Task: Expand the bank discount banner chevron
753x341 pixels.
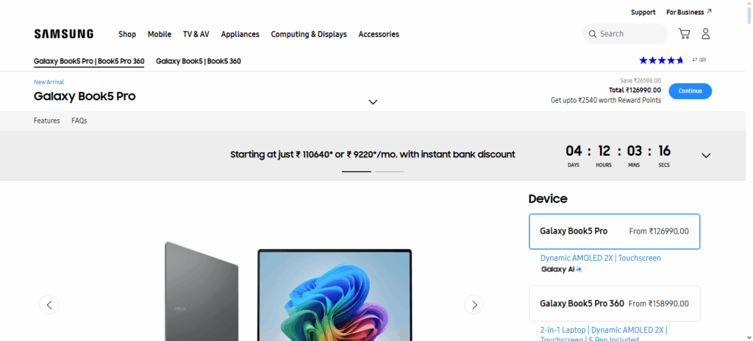Action: (706, 155)
